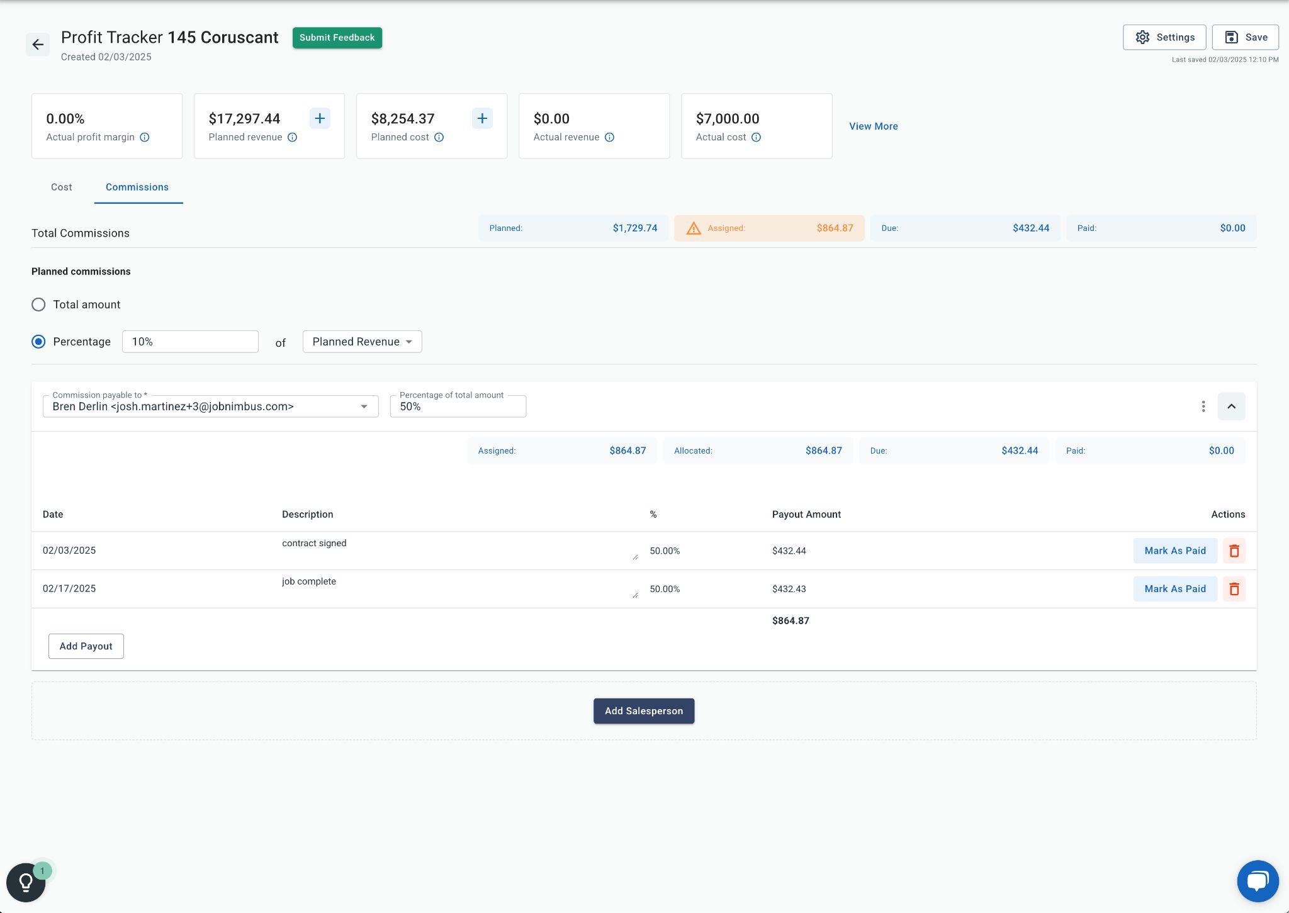The width and height of the screenshot is (1289, 913).
Task: Collapse the salesperson commission panel
Action: (1231, 406)
